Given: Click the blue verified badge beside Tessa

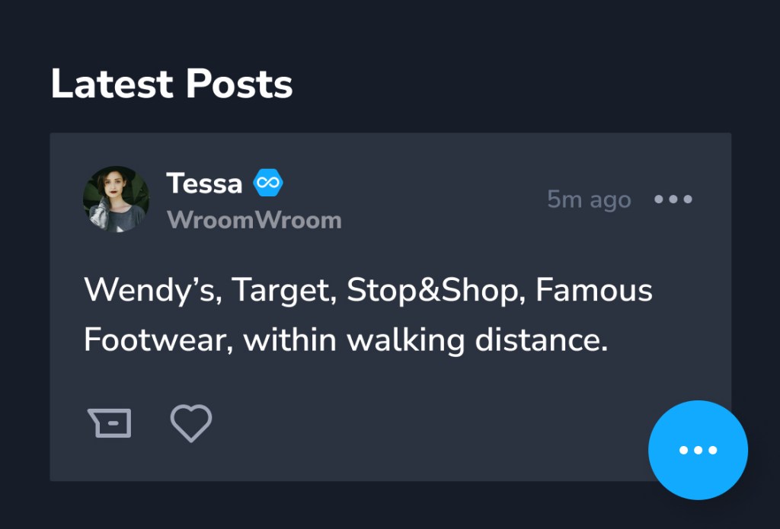Looking at the screenshot, I should [268, 183].
